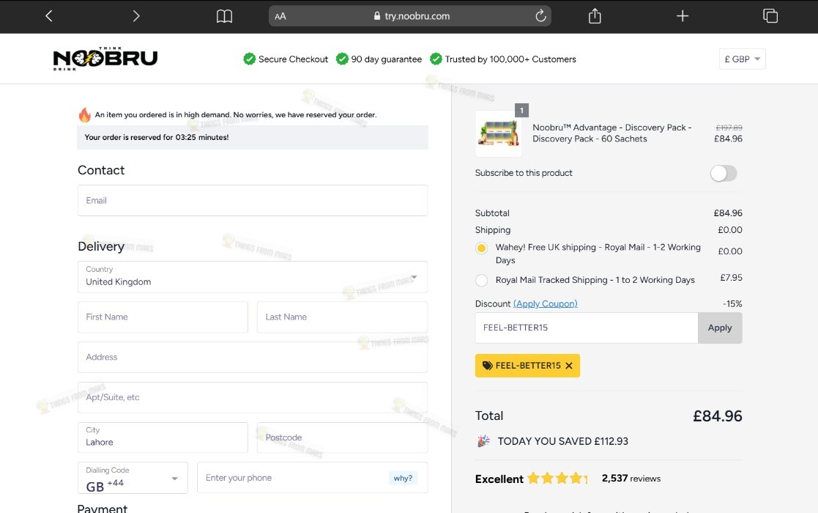Screen dimensions: 818x513
Task: Select Royal Mail Tracked Shipping option
Action: click(482, 280)
